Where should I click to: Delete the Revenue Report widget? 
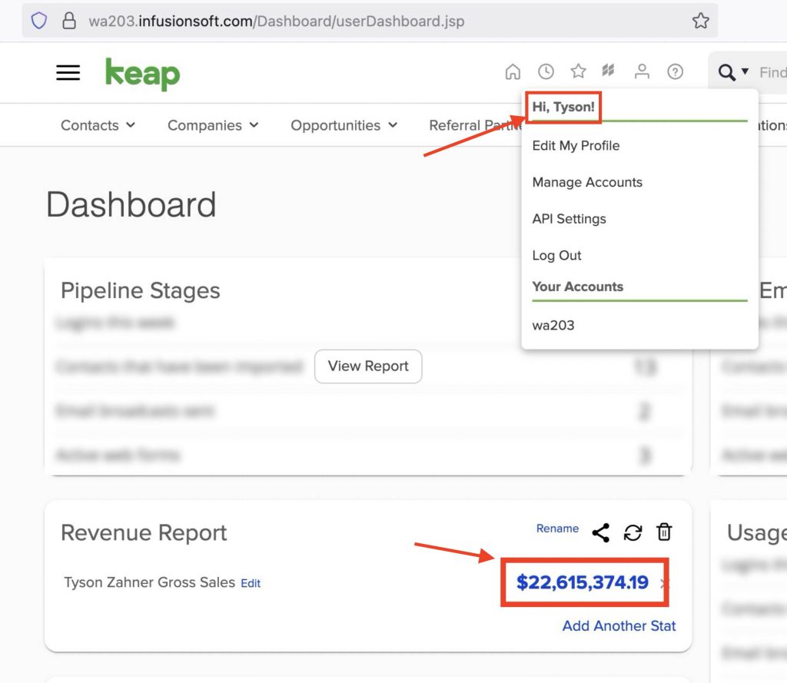[x=664, y=532]
